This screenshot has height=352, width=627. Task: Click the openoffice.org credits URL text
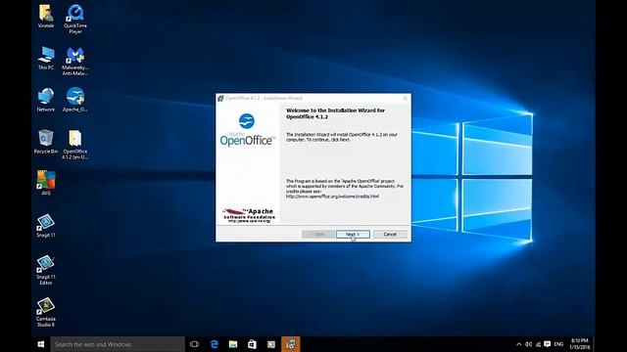[332, 197]
